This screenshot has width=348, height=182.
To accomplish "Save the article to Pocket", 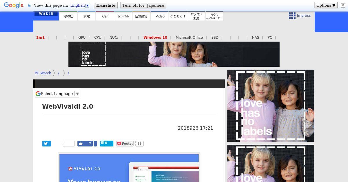I will pos(125,144).
